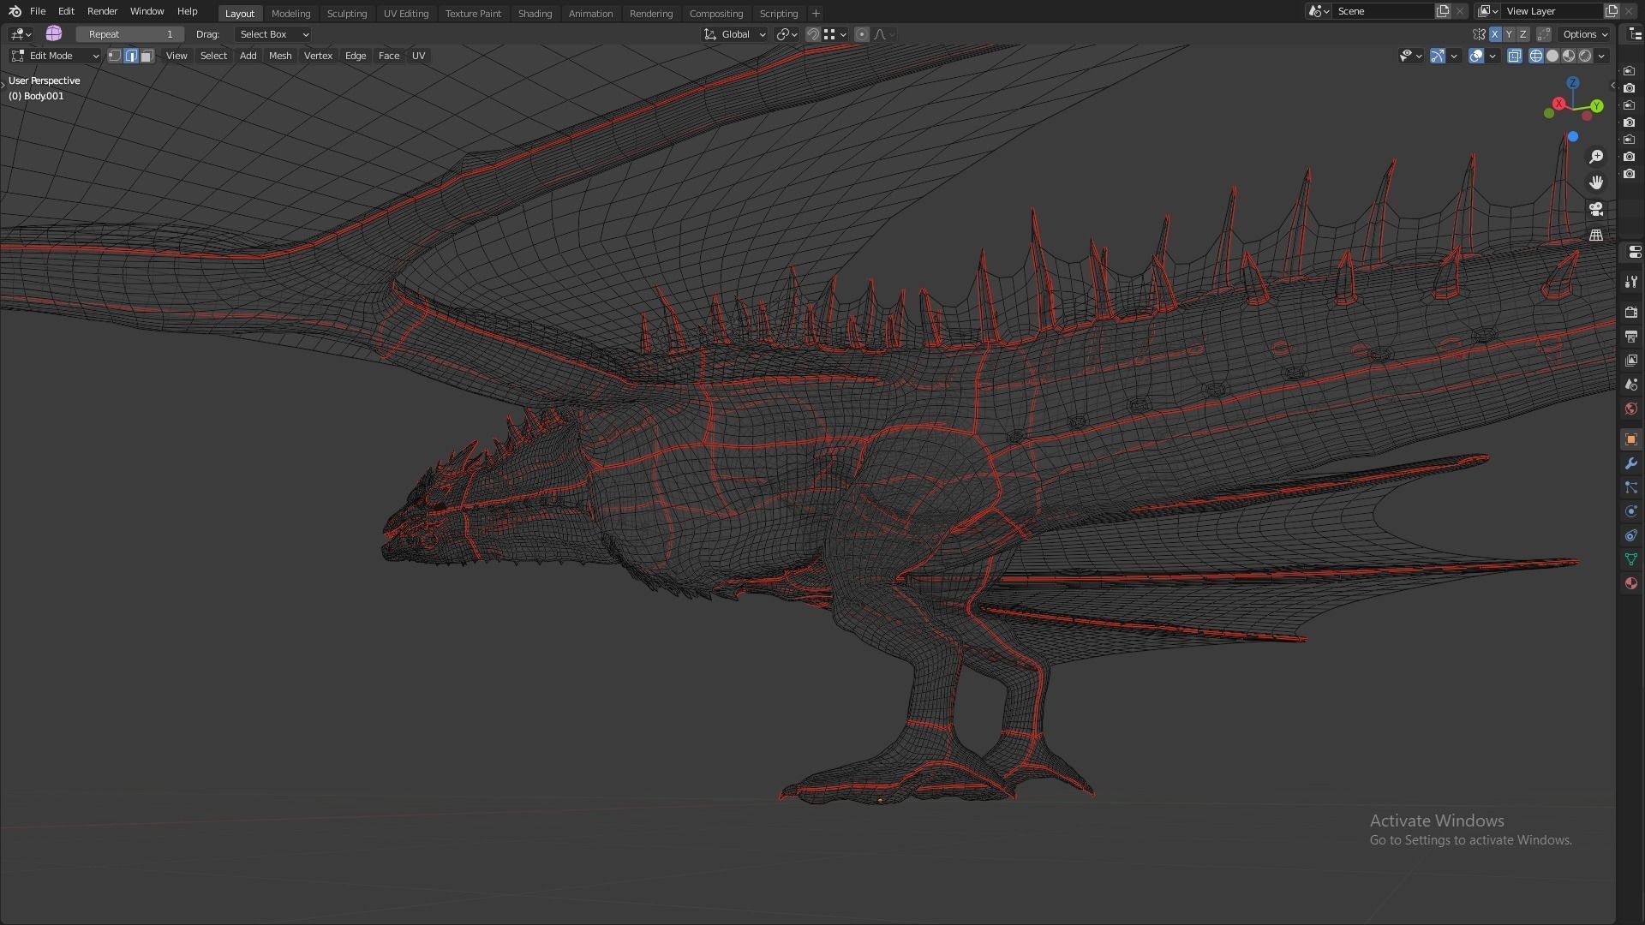
Task: Switch to solid viewport shading
Action: coord(1552,56)
